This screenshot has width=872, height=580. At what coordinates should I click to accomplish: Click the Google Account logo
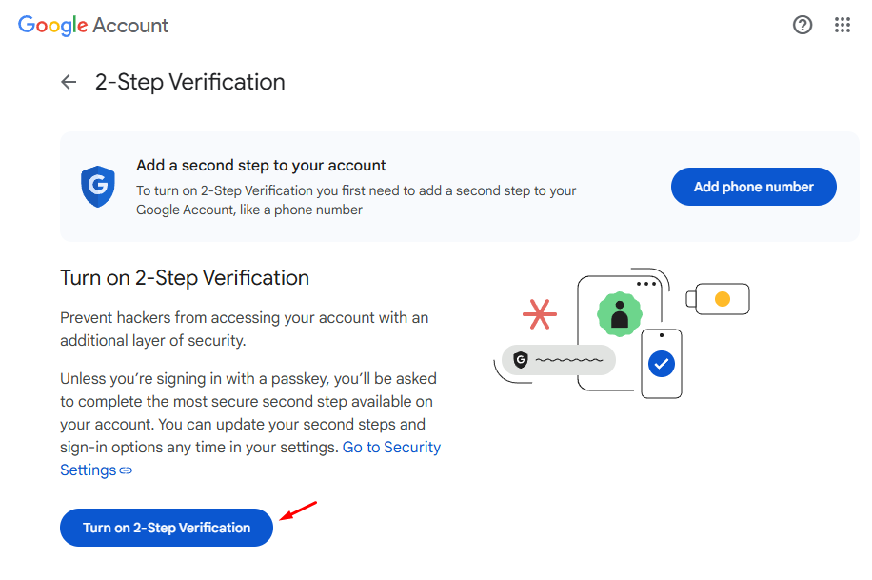coord(93,26)
